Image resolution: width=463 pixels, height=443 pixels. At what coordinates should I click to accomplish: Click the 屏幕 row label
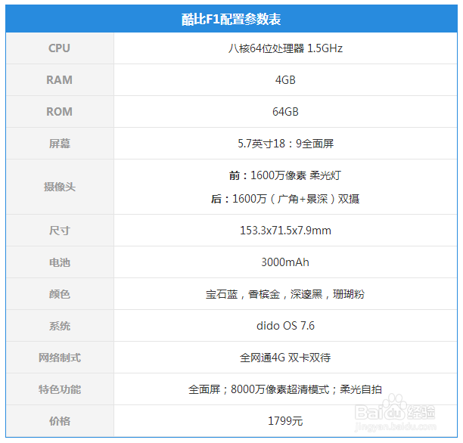click(x=59, y=144)
